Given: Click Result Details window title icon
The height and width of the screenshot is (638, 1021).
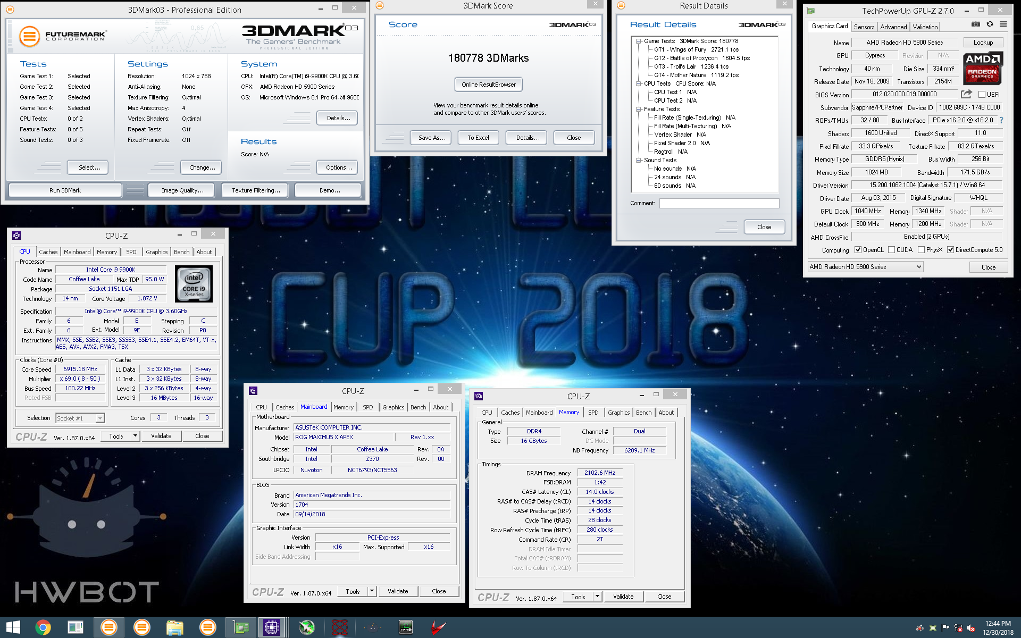Looking at the screenshot, I should 621,5.
